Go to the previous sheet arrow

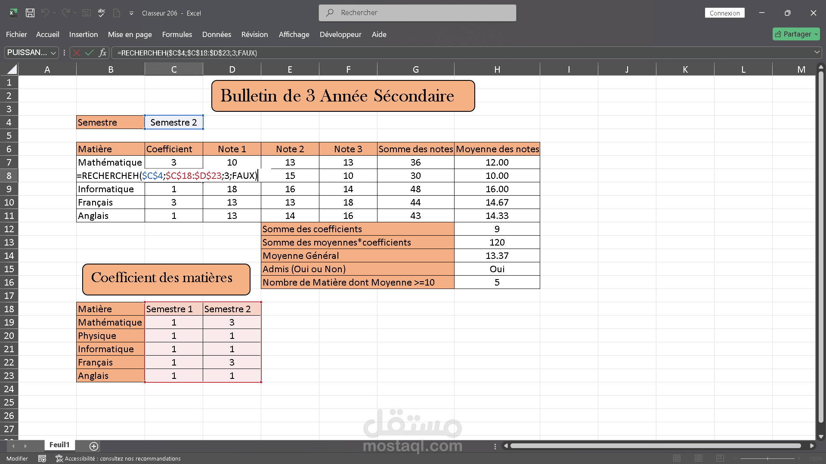[x=13, y=446]
